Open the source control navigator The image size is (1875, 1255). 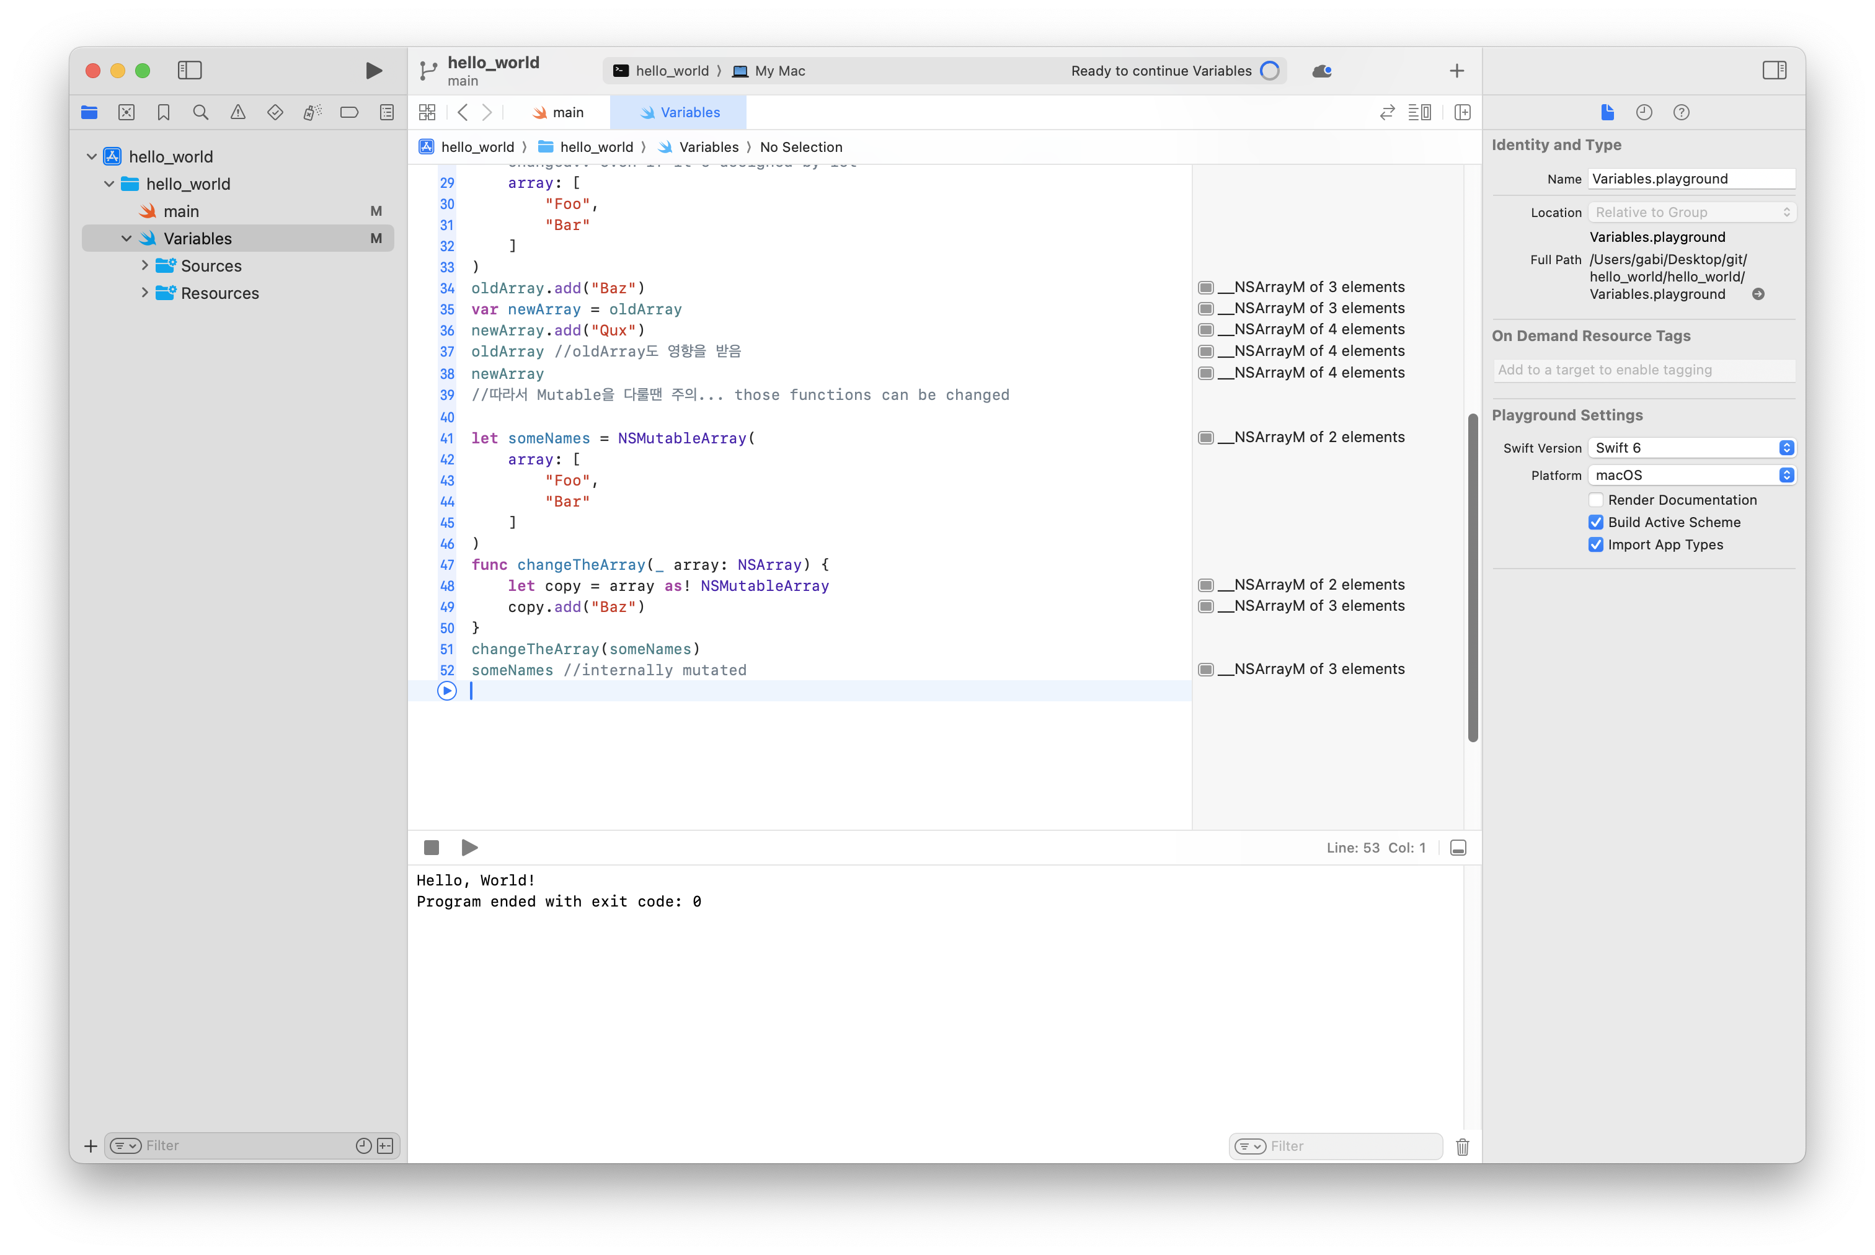click(x=126, y=113)
